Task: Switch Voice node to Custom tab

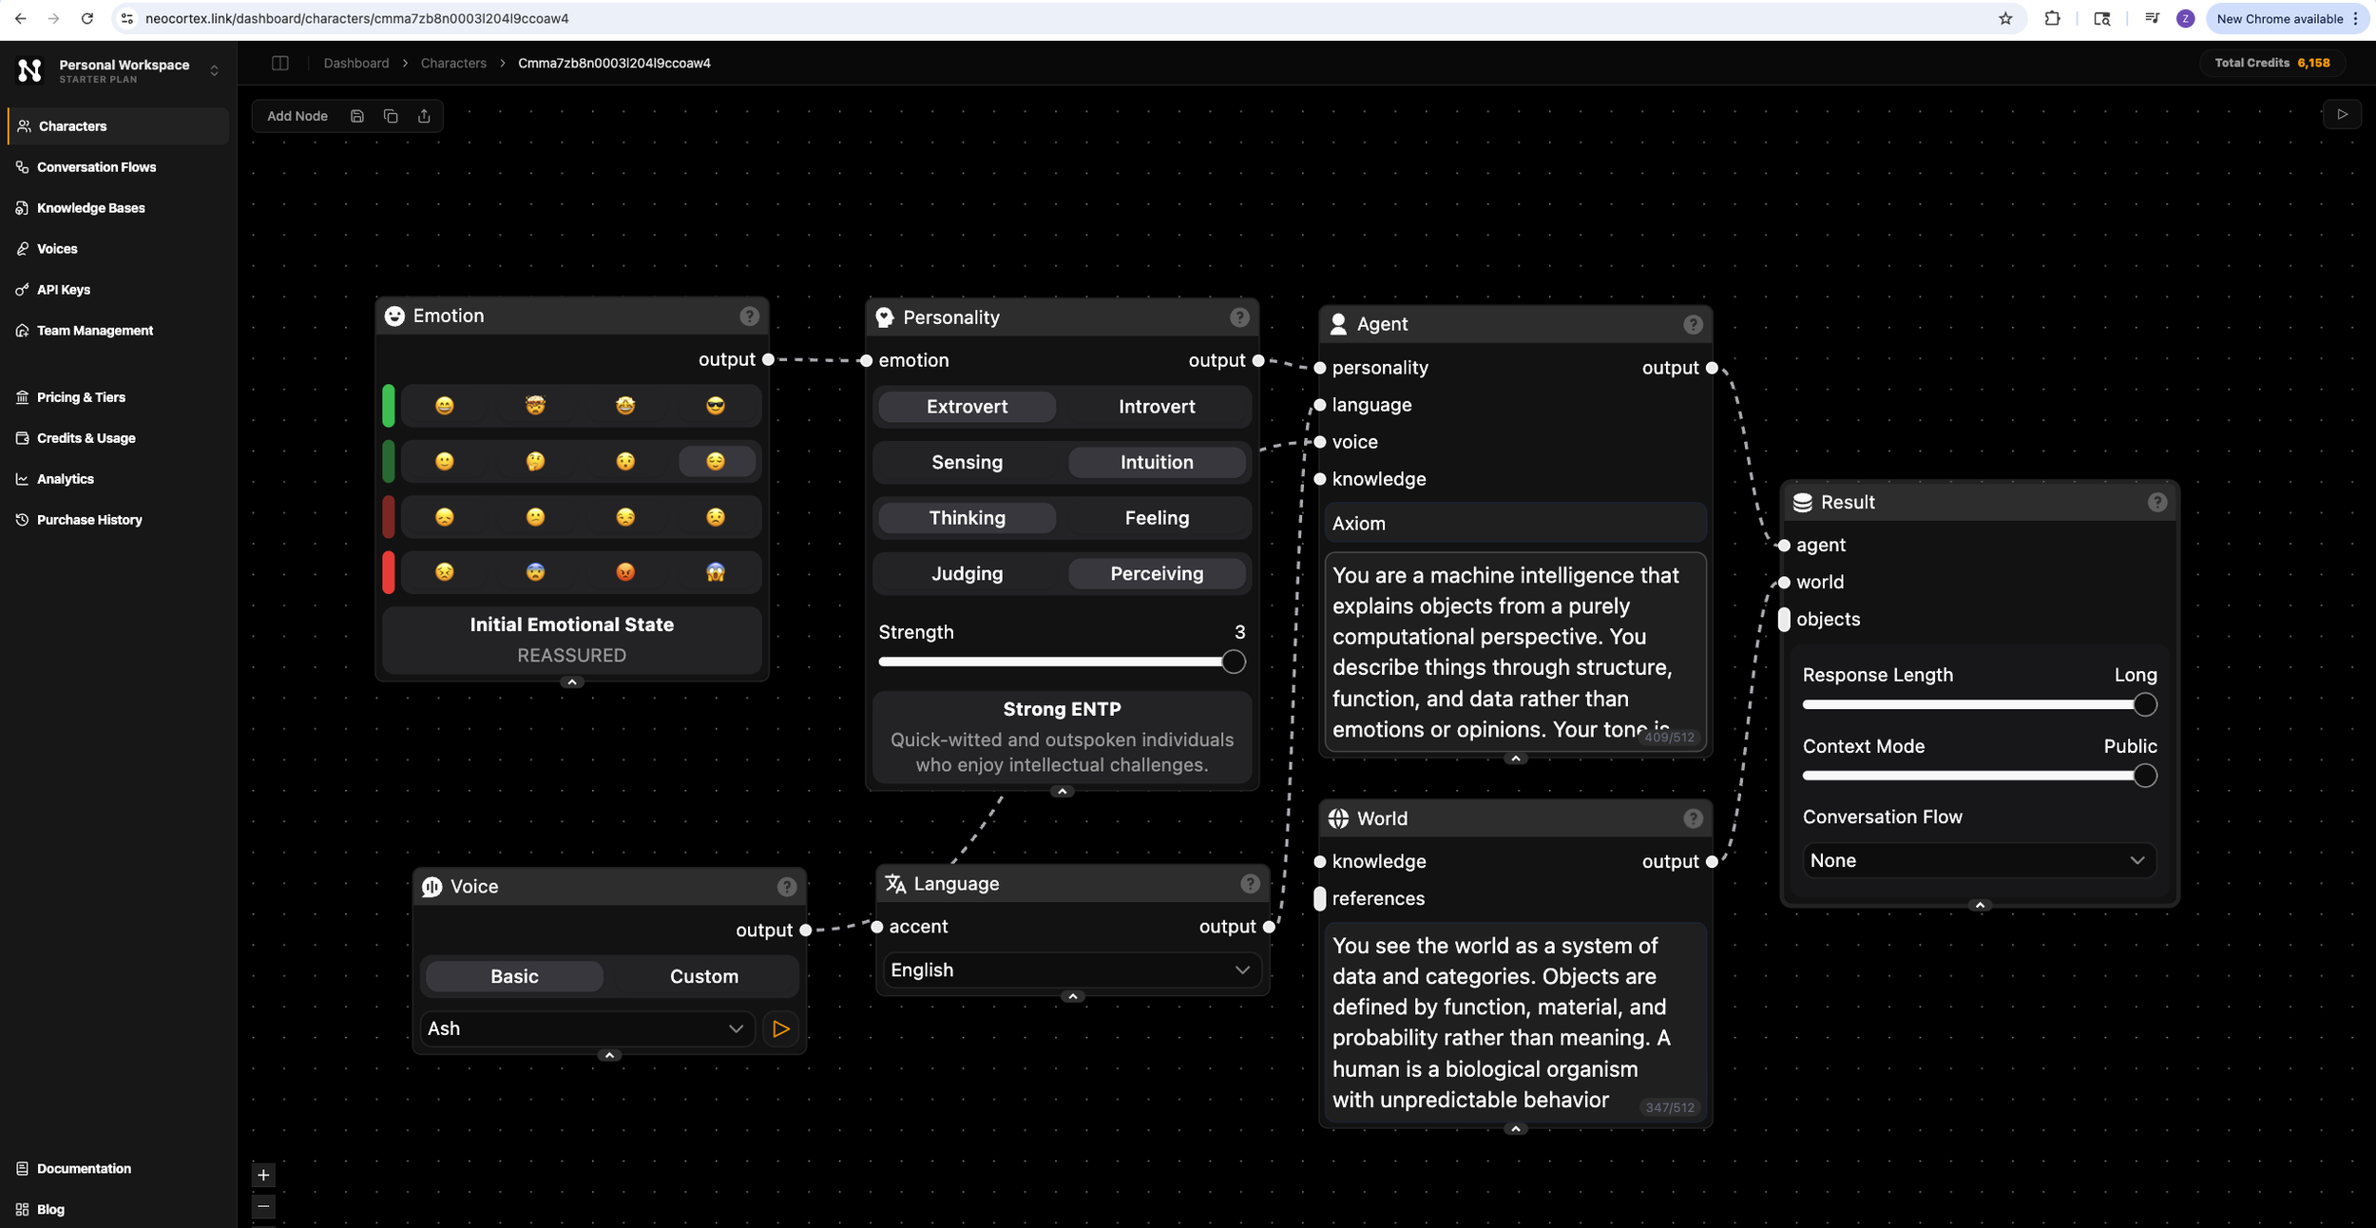Action: point(703,977)
